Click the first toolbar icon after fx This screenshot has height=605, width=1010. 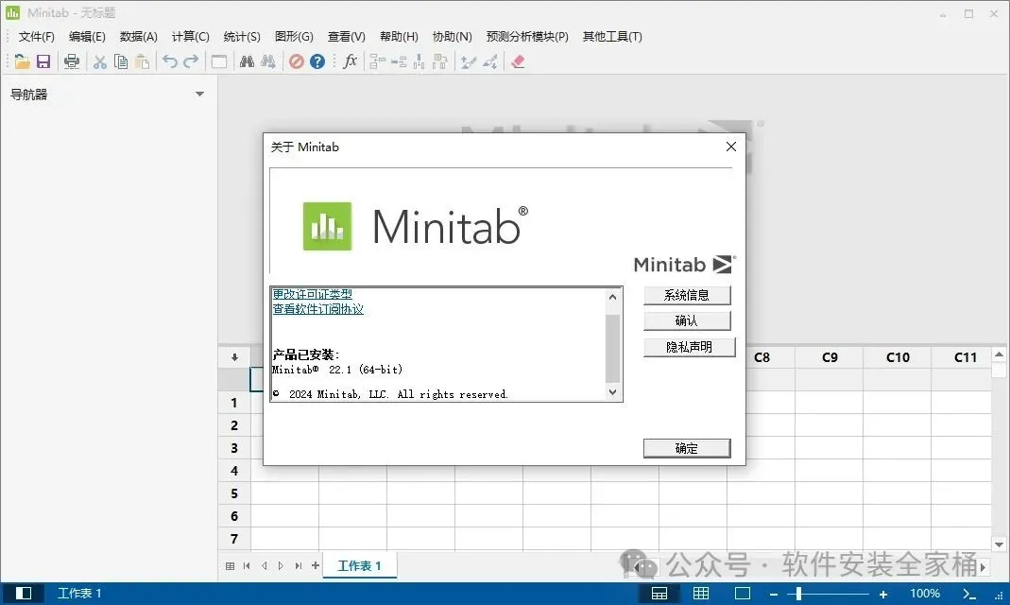(x=378, y=61)
